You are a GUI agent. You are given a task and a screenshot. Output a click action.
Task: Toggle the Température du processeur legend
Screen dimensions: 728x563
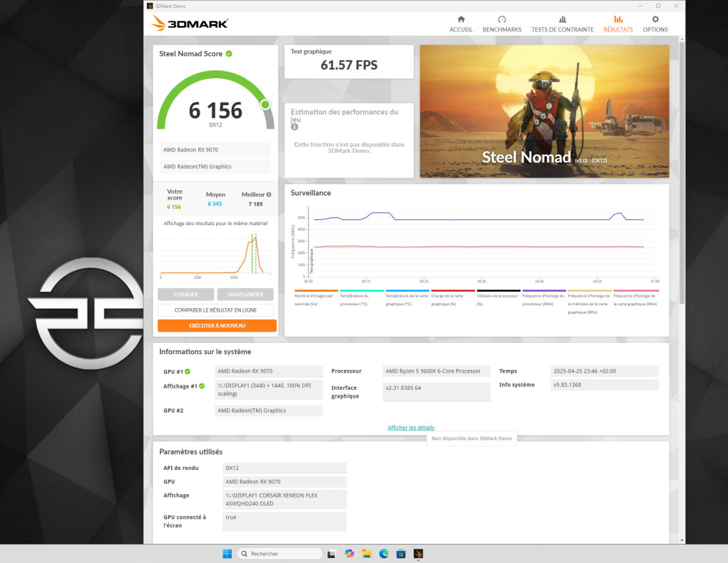tap(361, 299)
